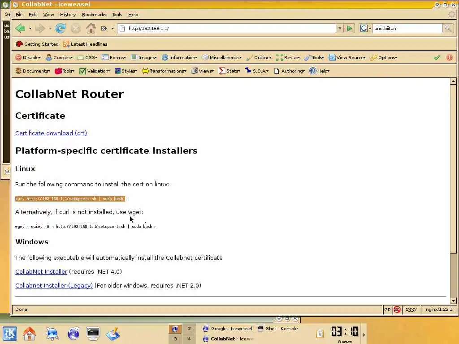Open the Validation toolbar item
The height and width of the screenshot is (344, 459).
pyautogui.click(x=95, y=71)
